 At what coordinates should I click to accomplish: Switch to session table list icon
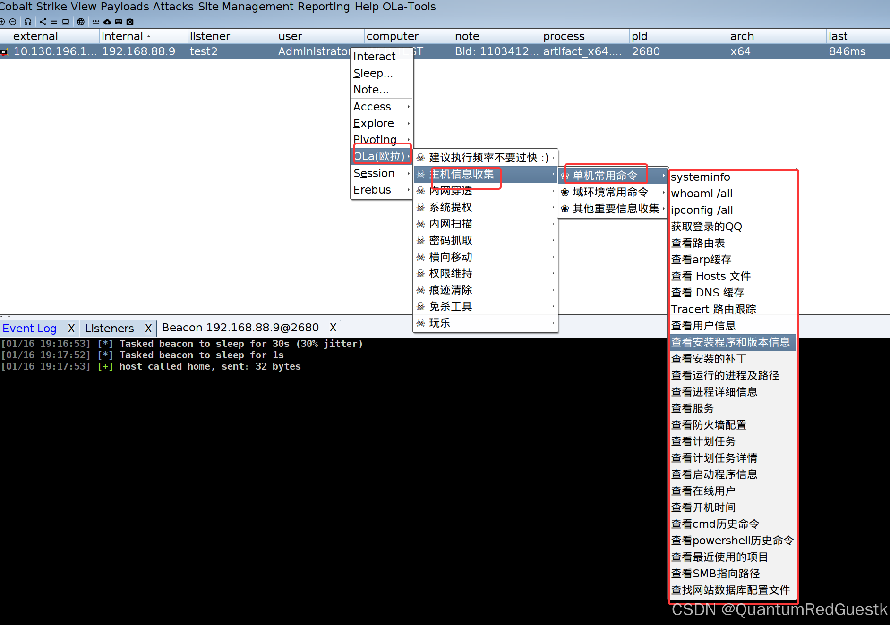[x=54, y=22]
